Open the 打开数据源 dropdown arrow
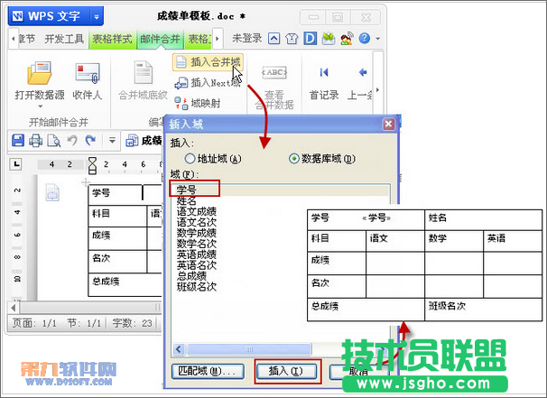The width and height of the screenshot is (547, 398). coord(40,106)
